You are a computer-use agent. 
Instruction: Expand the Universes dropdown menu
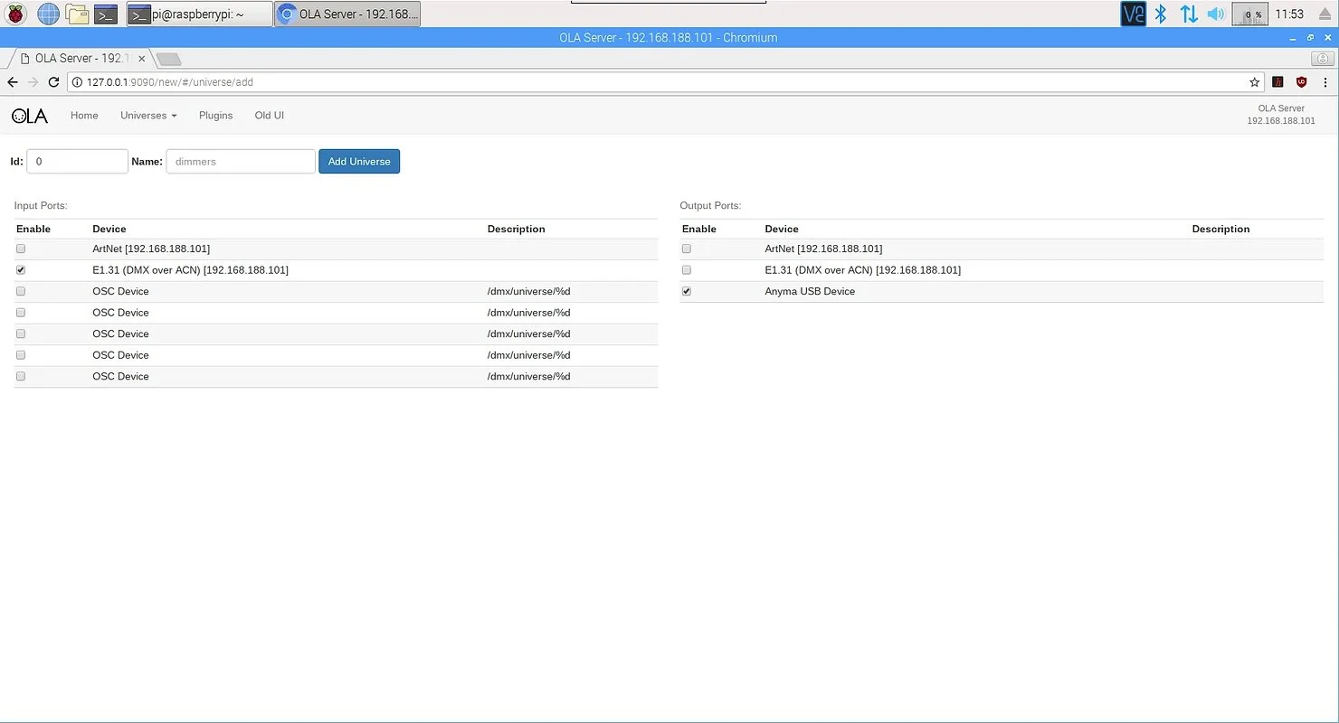(147, 115)
